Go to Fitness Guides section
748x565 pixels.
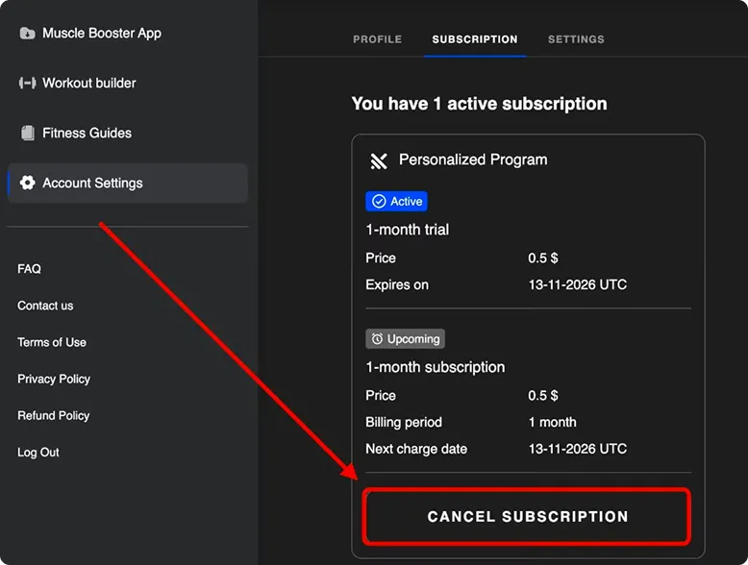(x=76, y=133)
